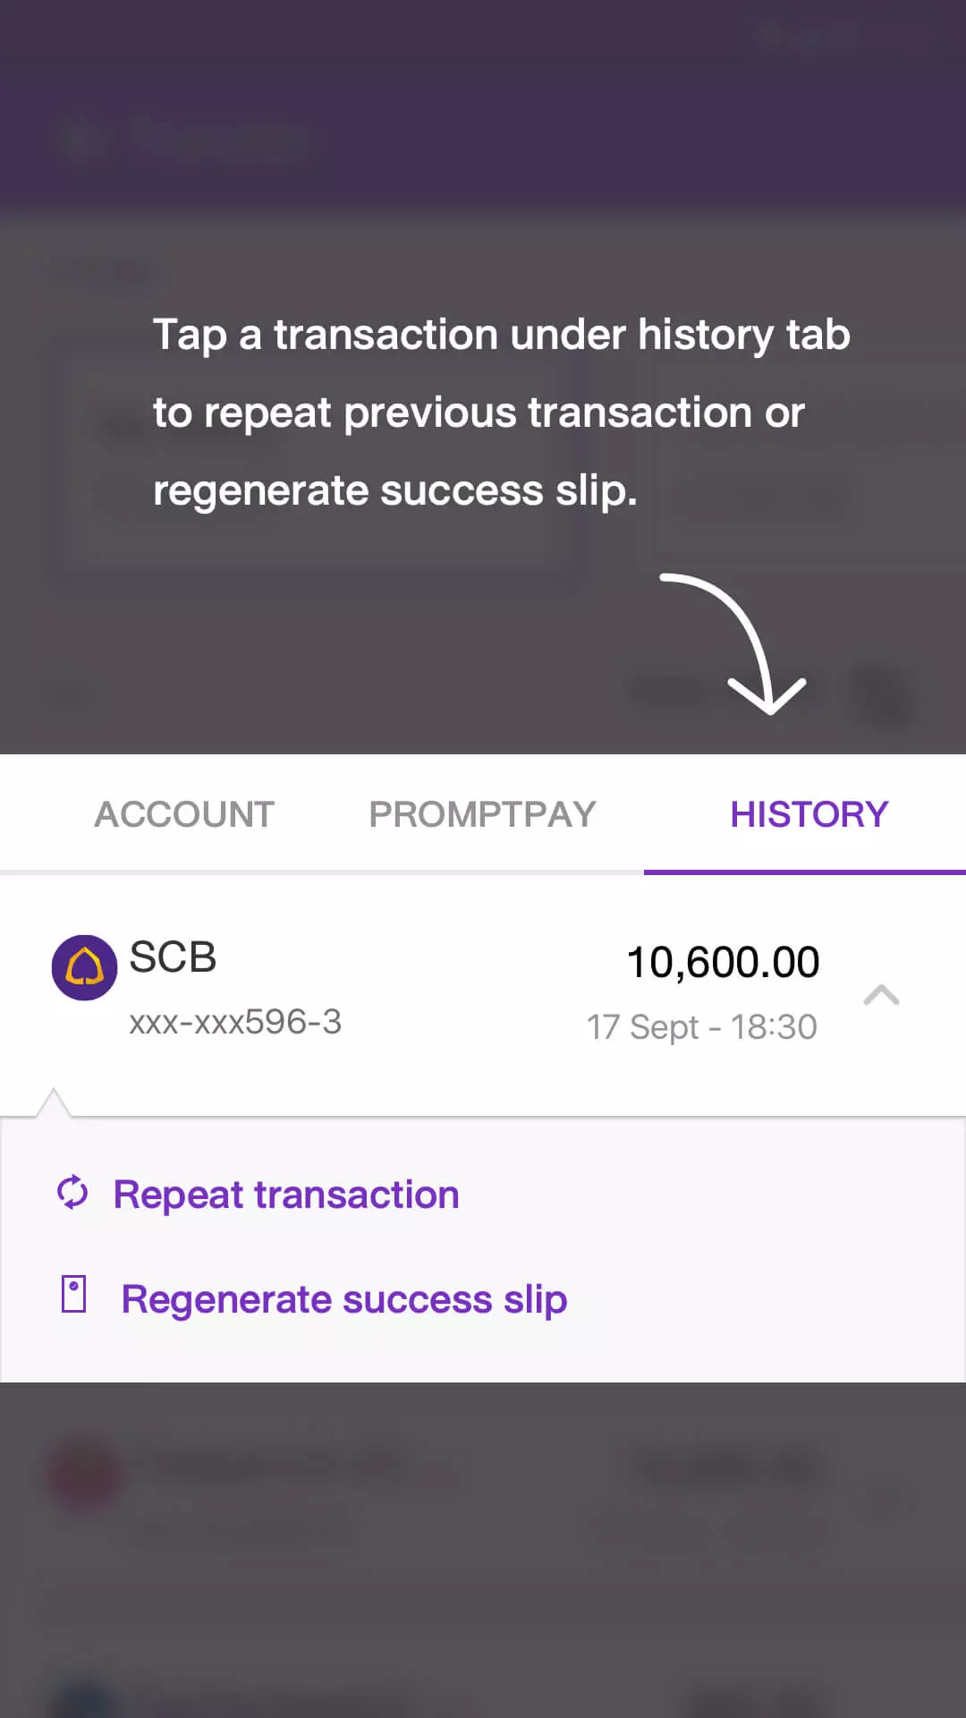966x1718 pixels.
Task: Tap the SCB bank name label
Action: point(173,957)
